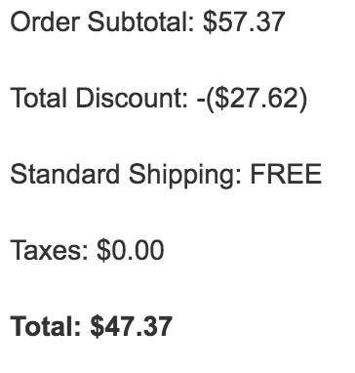Viewport: 355px width, 373px height.
Task: Click the word "Shipping:"
Action: click(x=185, y=176)
